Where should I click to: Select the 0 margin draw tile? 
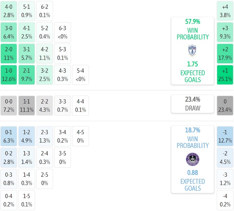[x=225, y=105]
